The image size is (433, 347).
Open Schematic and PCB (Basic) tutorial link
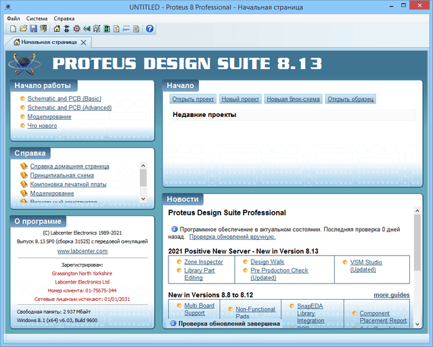[x=64, y=99]
